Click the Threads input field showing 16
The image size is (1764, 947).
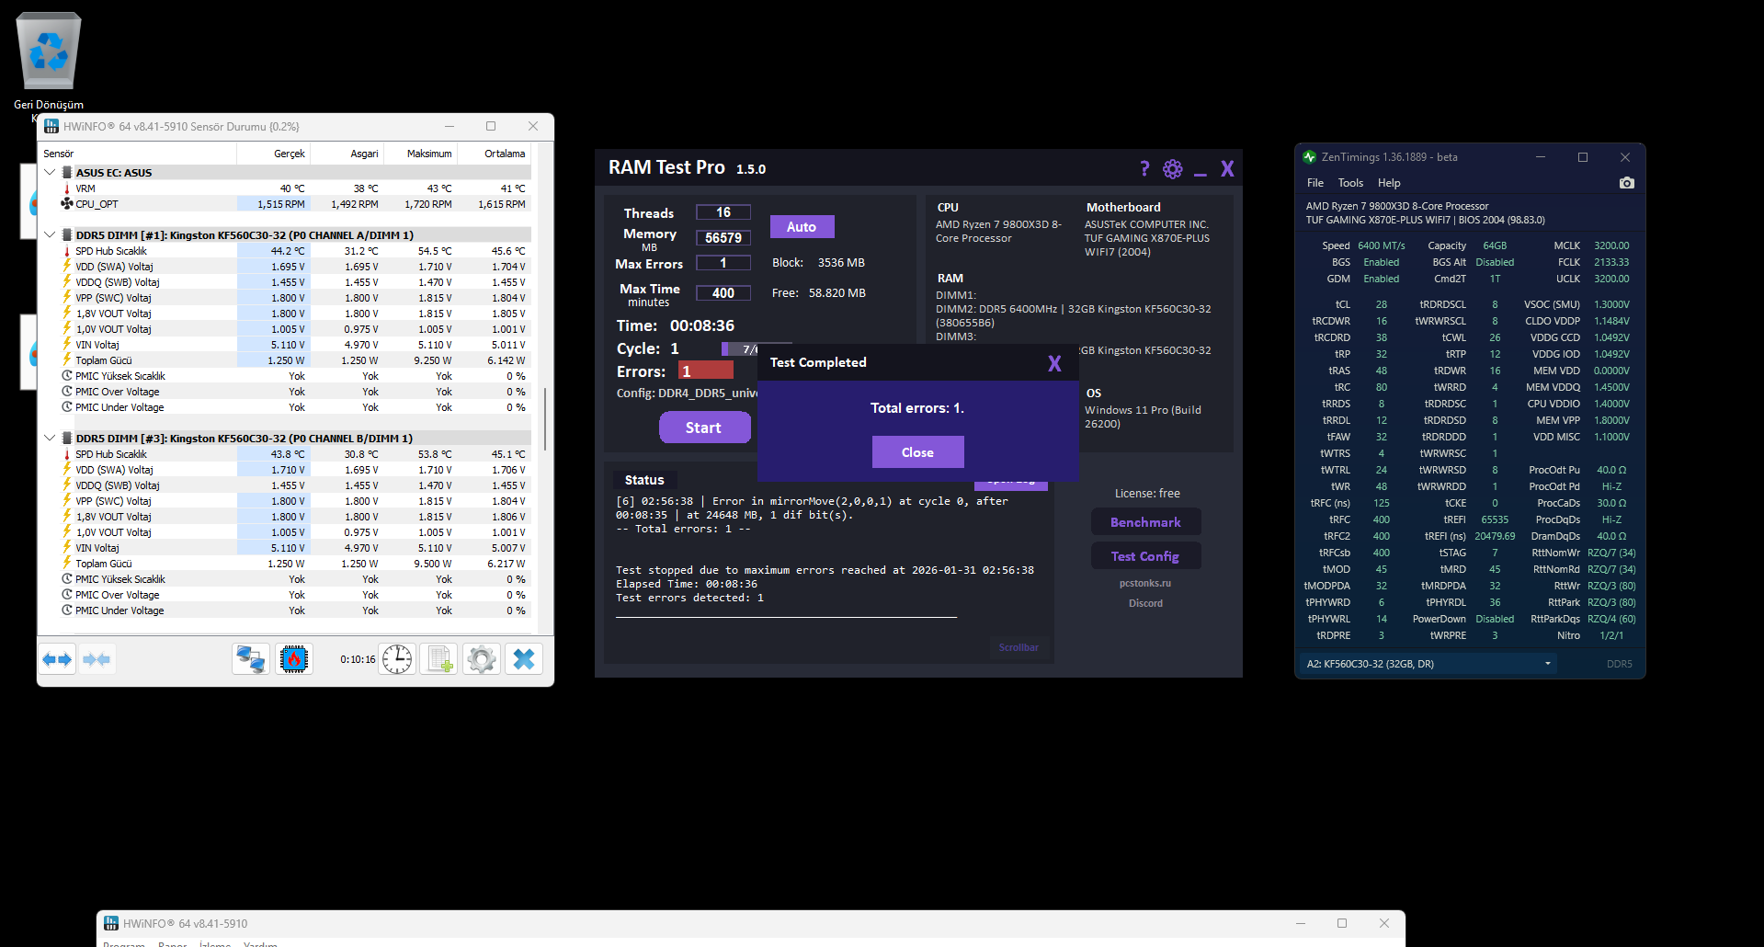click(x=723, y=212)
